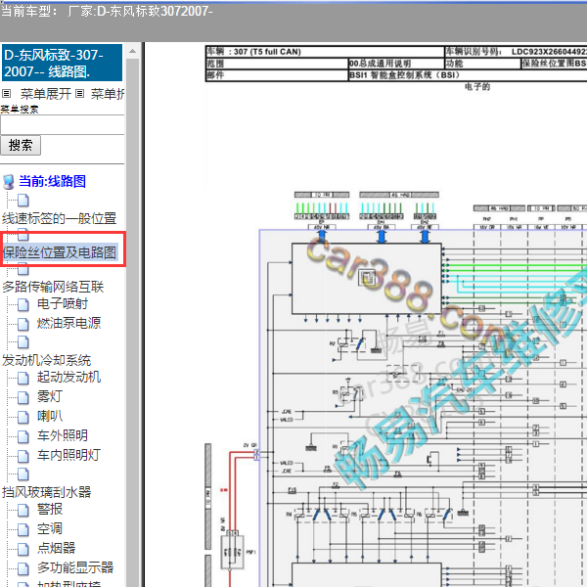Click page icon next to 车外照明
The image size is (587, 587).
coord(23,436)
